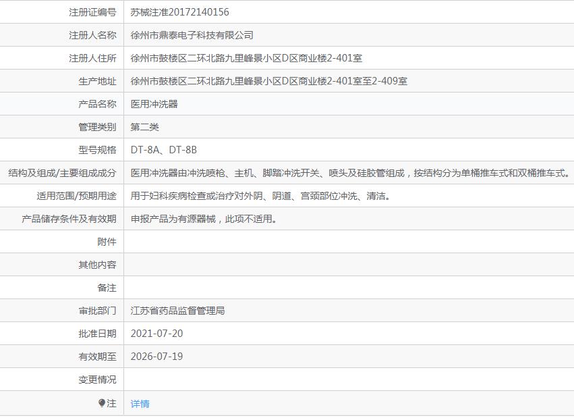Viewport: 574px width, 418px height.
Task: Click the 其他内容 label
Action: point(97,265)
